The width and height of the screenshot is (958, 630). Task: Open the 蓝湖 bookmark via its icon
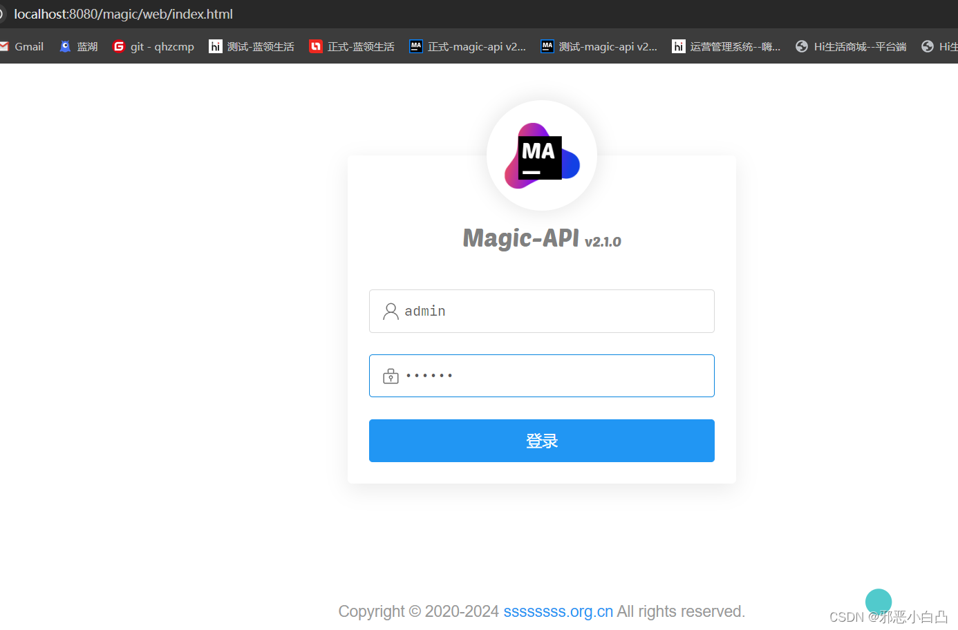[65, 46]
